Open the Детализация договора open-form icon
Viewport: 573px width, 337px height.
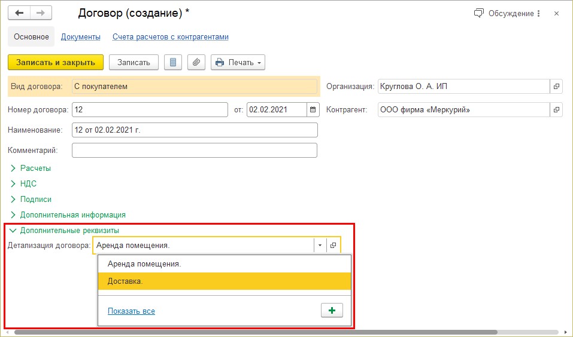(334, 246)
